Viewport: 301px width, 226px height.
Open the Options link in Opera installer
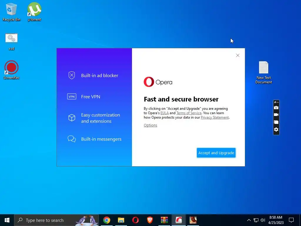click(x=150, y=125)
